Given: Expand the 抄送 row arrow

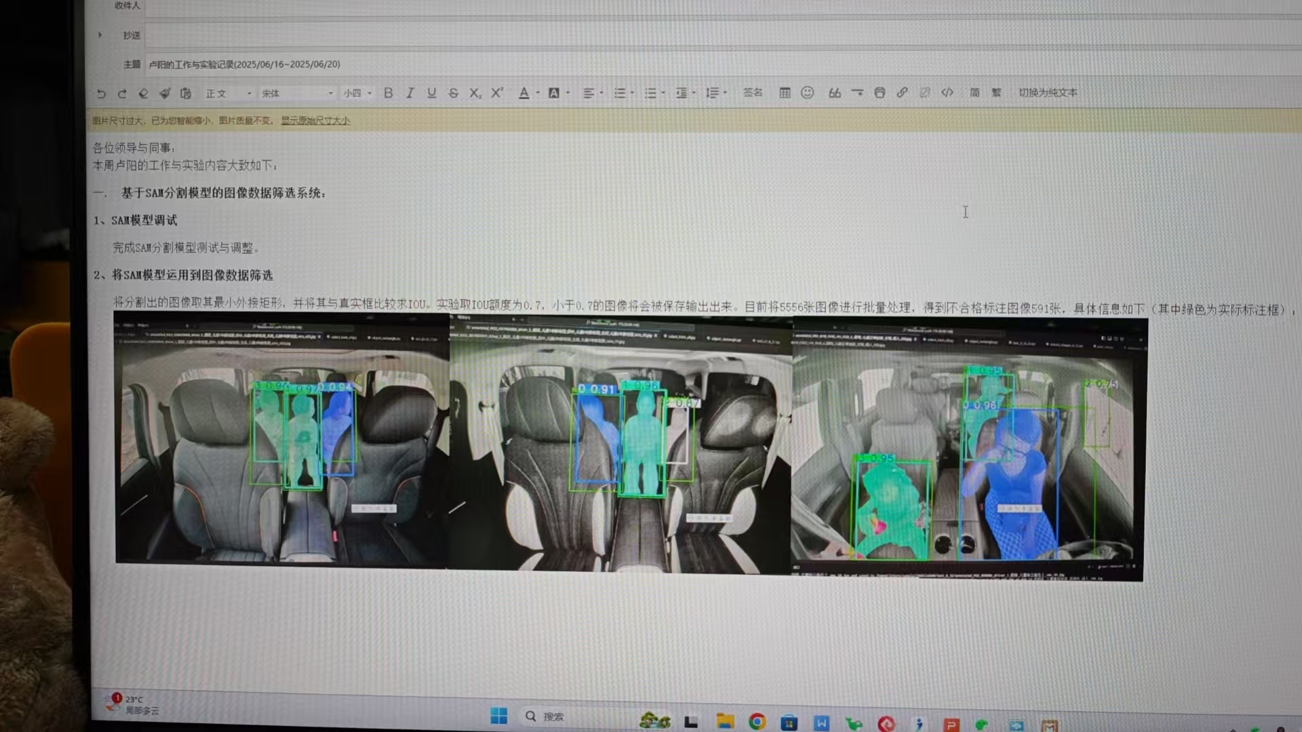Looking at the screenshot, I should point(100,35).
